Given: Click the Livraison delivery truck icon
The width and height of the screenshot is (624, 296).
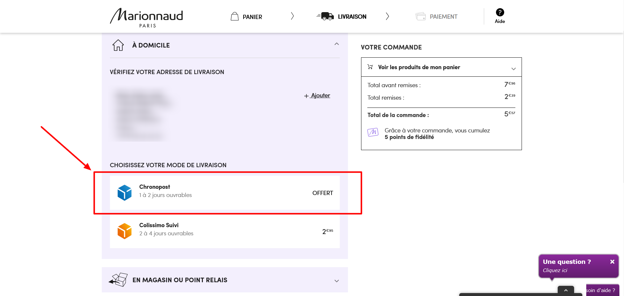Looking at the screenshot, I should point(325,16).
